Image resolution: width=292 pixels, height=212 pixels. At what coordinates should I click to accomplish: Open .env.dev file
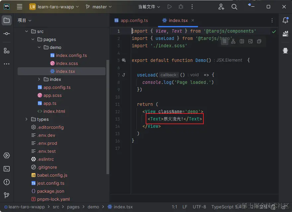point(43,135)
